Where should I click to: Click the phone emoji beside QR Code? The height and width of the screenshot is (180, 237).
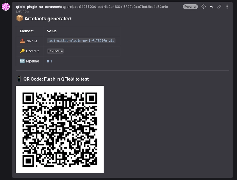tap(19, 79)
